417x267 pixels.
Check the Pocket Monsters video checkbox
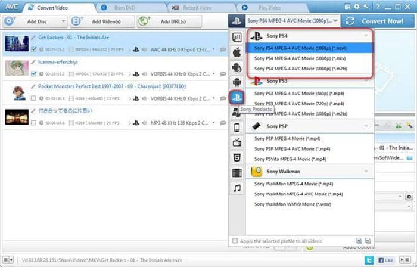pos(33,98)
